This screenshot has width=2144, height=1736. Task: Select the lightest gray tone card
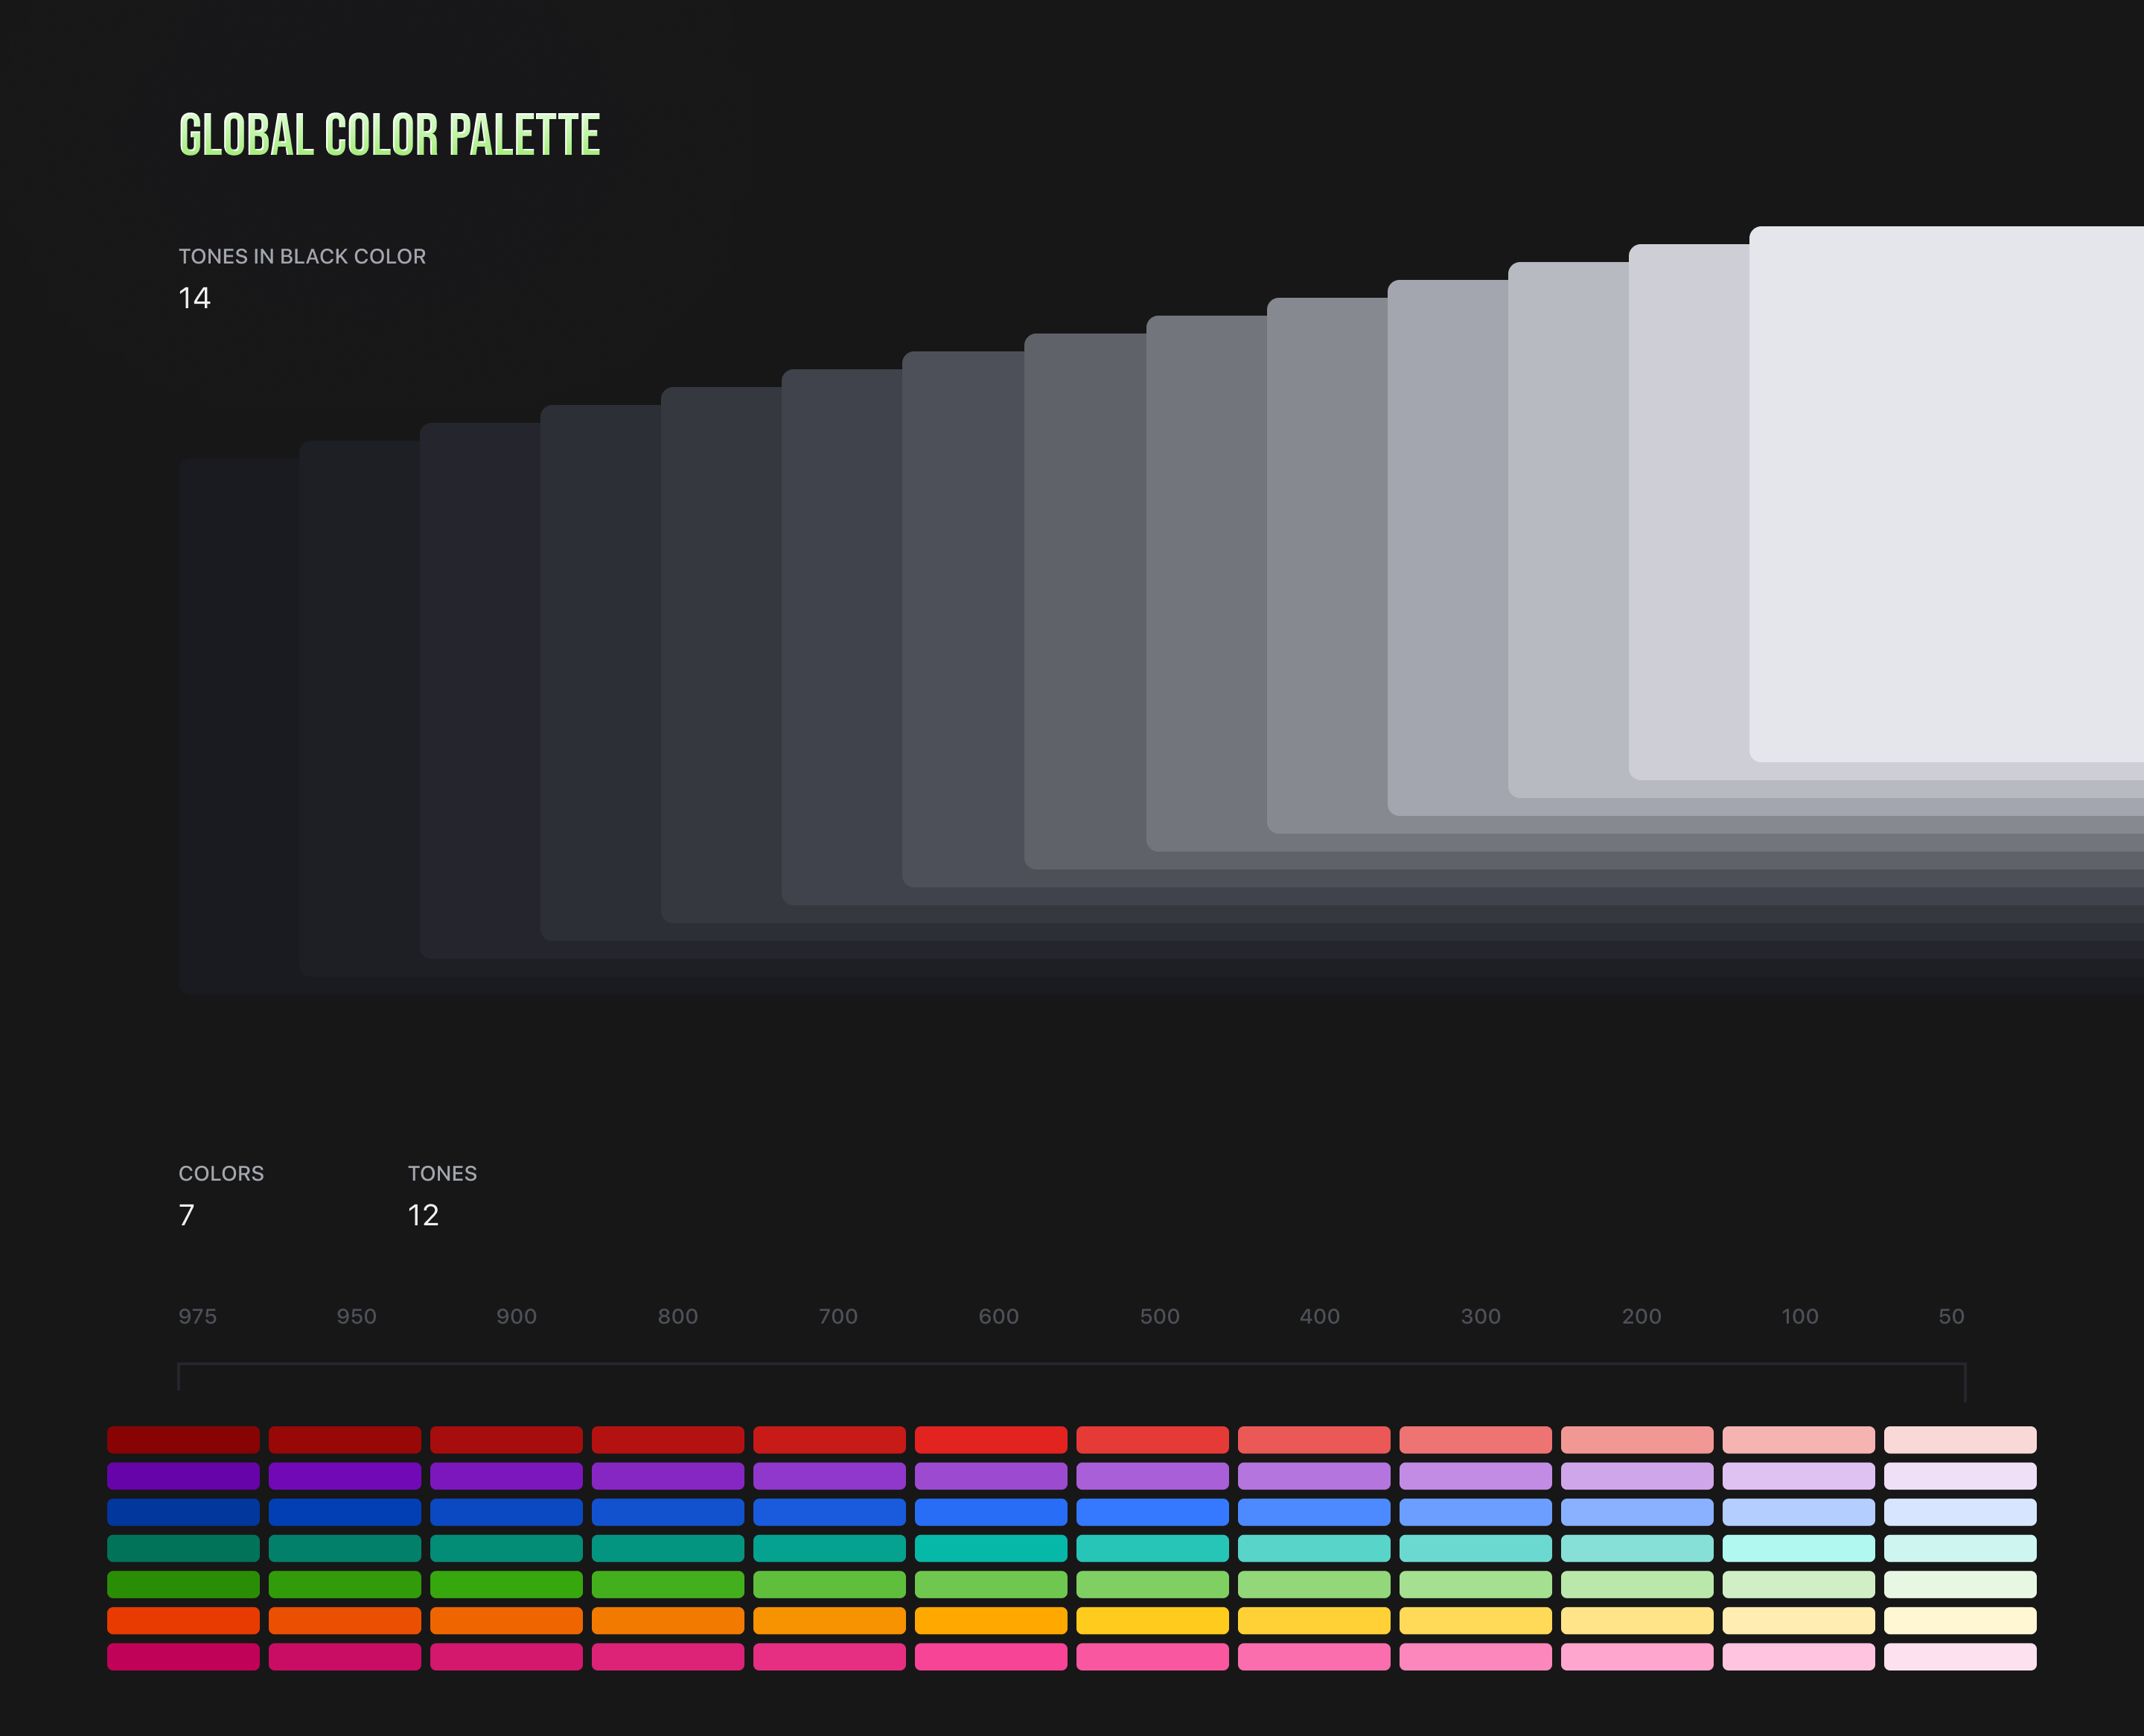tap(1945, 494)
